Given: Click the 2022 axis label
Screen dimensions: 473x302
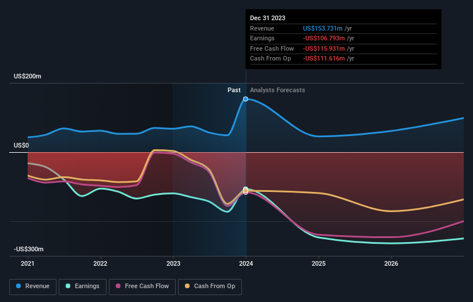Looking at the screenshot, I should [100, 263].
